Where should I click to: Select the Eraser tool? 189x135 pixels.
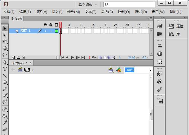point(5,129)
